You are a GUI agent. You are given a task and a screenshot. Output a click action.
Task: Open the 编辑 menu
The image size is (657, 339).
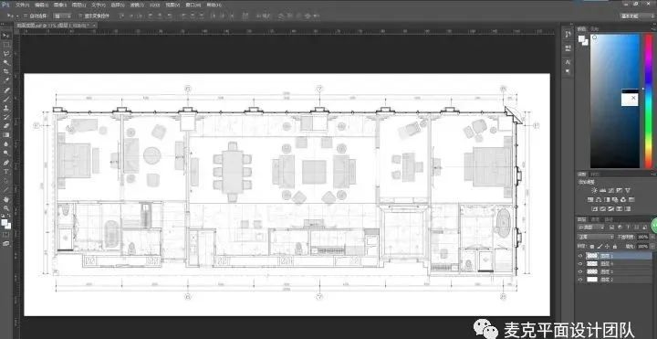[x=41, y=5]
